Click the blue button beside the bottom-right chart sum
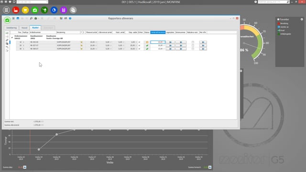This screenshot has width=306, height=172. tap(210, 167)
